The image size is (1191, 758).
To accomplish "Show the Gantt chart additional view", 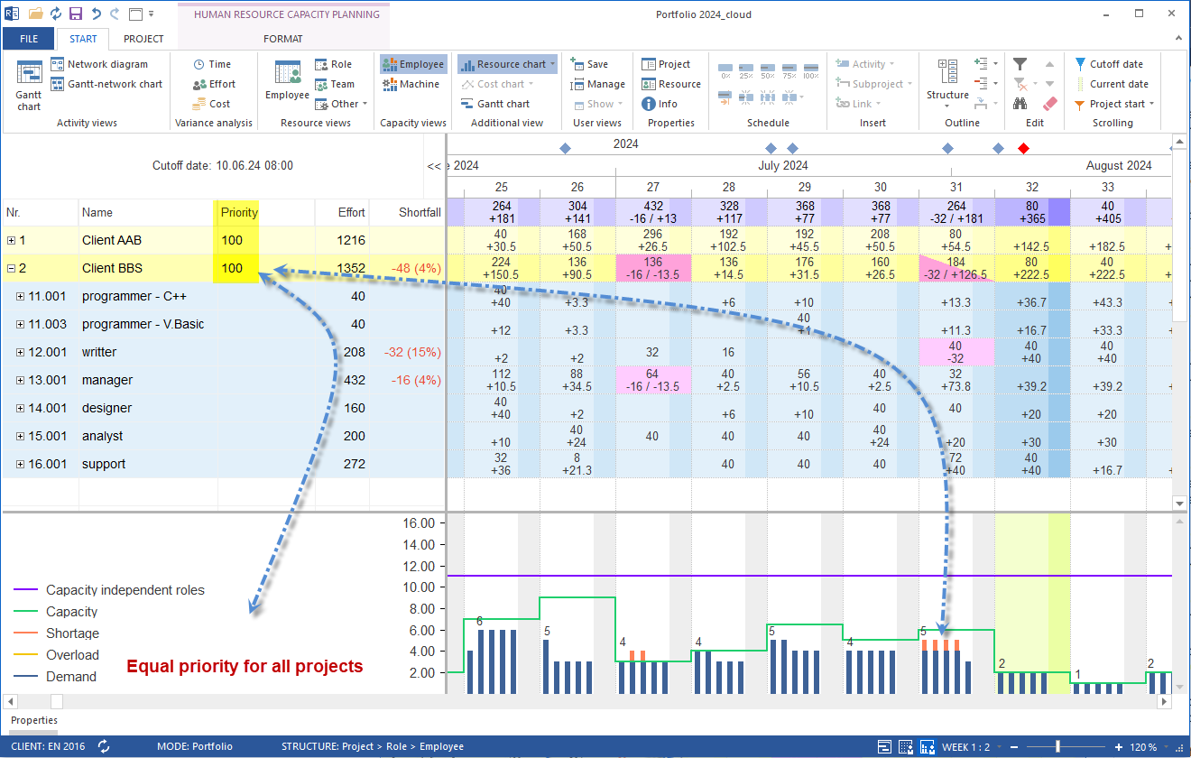I will click(494, 104).
